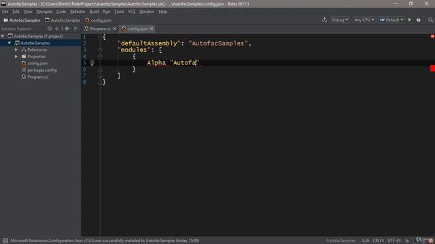Toggle the fold end marker on line 7
Screen dimensions: 435x244
pos(100,76)
